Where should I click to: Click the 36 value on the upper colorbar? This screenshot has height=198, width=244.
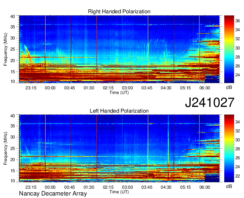238,21
